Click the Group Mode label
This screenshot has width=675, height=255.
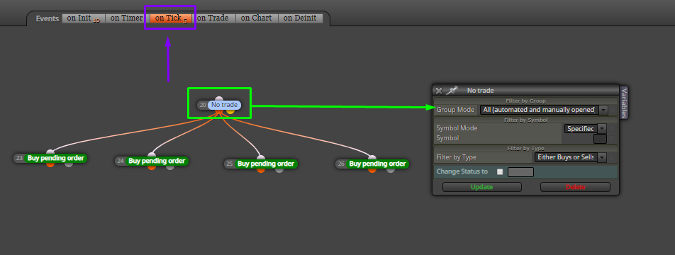[x=455, y=110]
